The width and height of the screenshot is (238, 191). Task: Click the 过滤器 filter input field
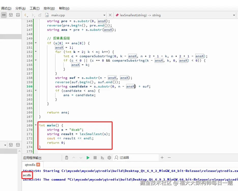[136, 158]
